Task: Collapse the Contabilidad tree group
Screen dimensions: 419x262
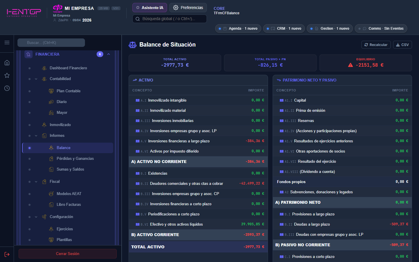Action: [36, 79]
